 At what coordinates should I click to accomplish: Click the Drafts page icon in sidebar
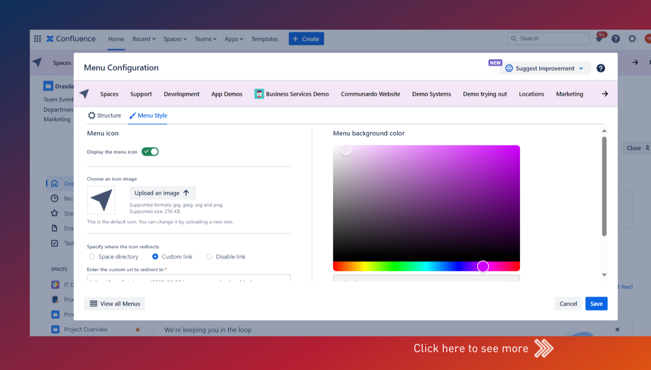[x=55, y=228]
